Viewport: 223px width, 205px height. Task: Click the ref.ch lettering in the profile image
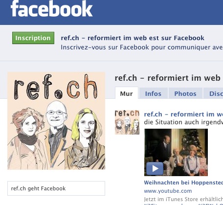click(x=56, y=87)
